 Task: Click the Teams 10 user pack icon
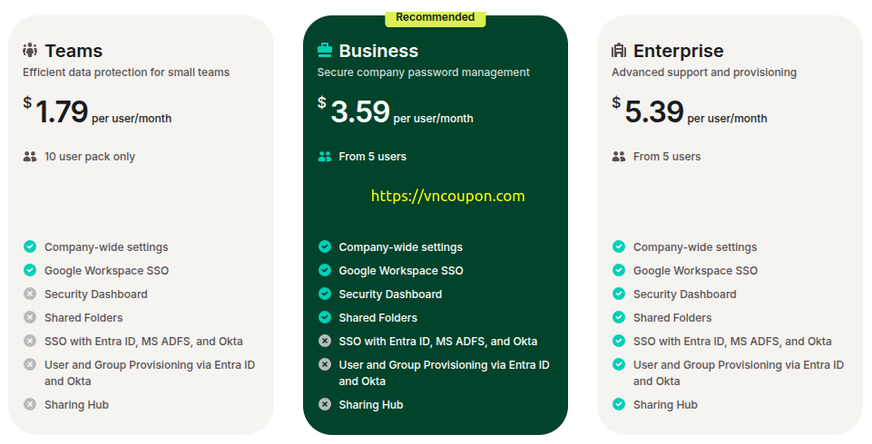click(x=30, y=157)
